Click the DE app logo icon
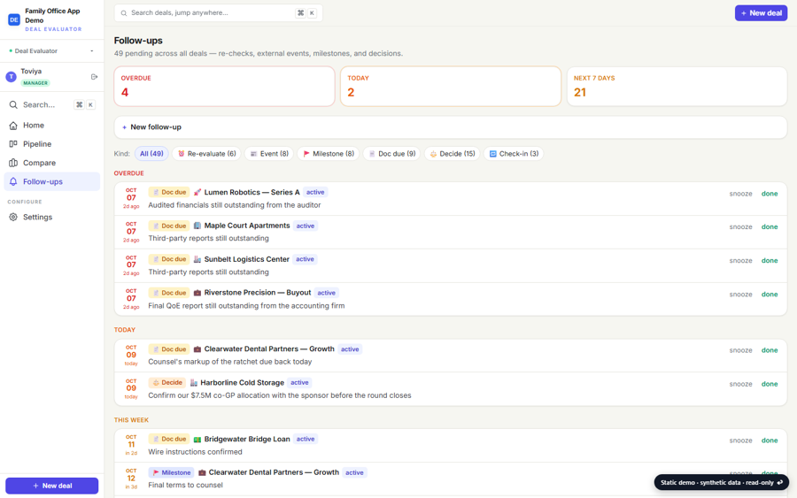 (13, 19)
